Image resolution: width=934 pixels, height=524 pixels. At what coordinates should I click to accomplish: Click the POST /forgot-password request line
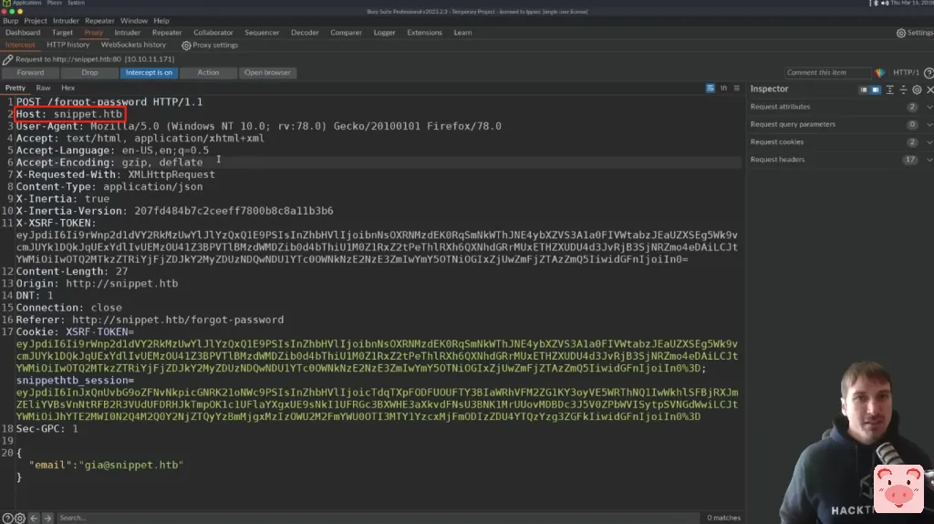(x=109, y=102)
